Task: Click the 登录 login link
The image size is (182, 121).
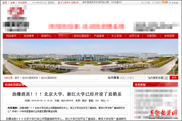Action: coord(5,2)
